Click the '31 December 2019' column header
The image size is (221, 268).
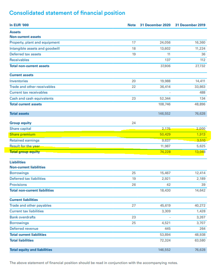(x=190, y=25)
